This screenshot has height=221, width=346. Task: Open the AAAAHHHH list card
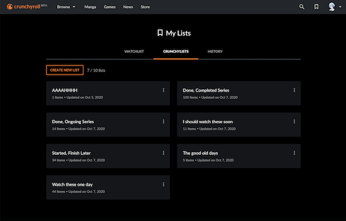108,93
